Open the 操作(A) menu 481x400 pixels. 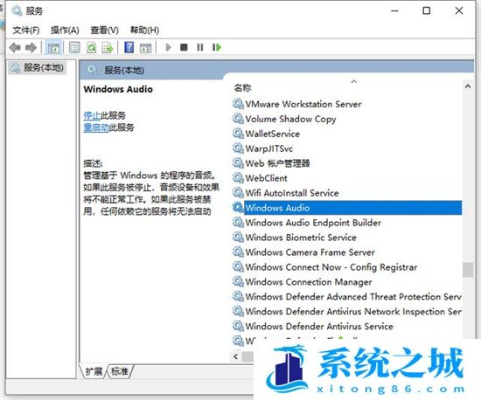point(65,30)
